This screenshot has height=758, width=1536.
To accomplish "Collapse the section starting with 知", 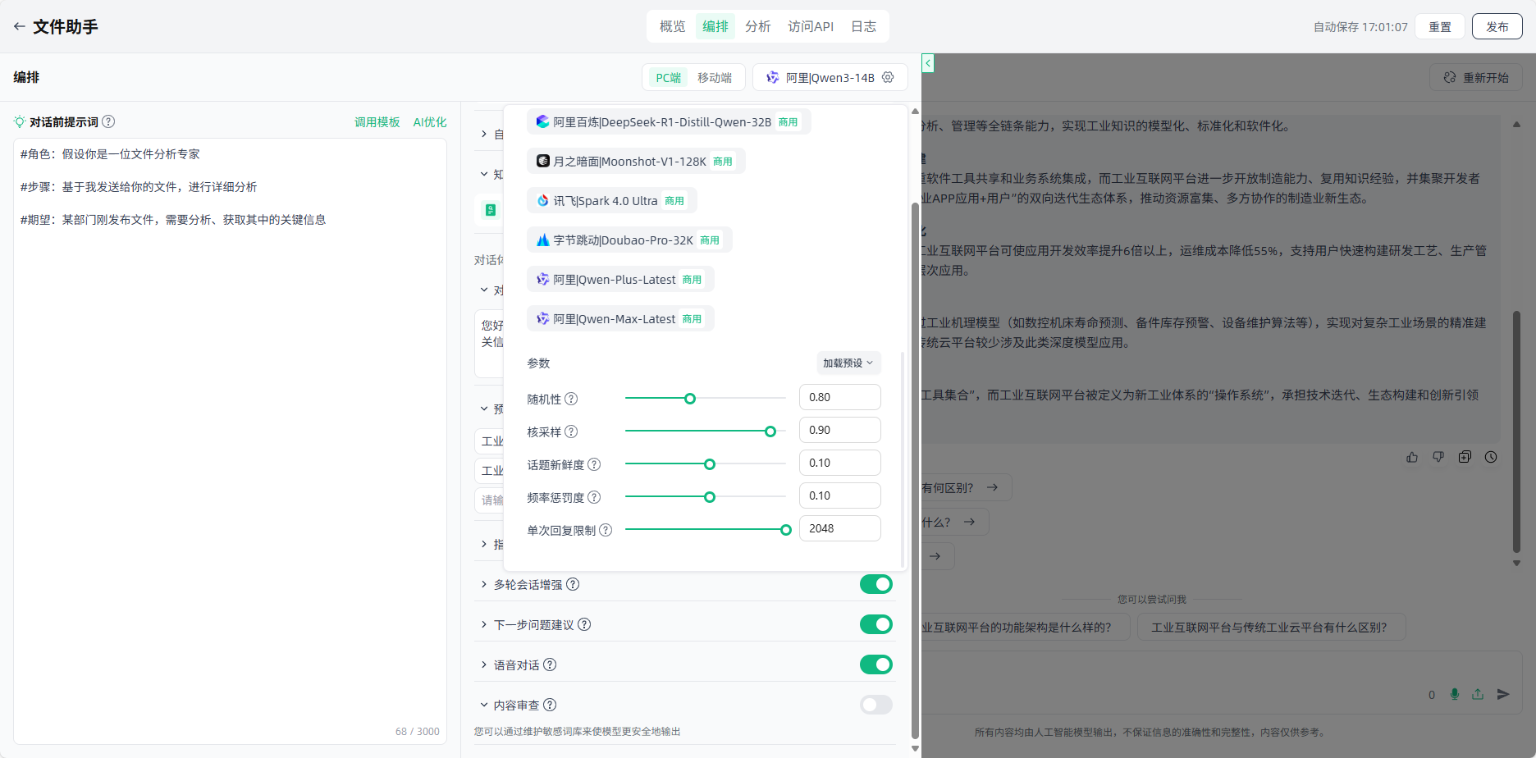I will 484,174.
